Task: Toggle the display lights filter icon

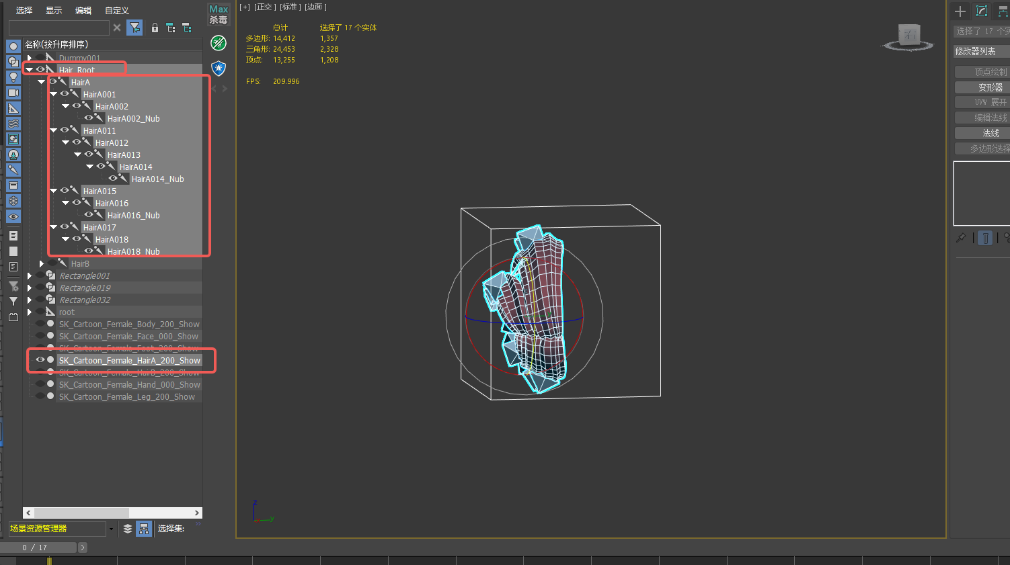Action: pyautogui.click(x=13, y=77)
